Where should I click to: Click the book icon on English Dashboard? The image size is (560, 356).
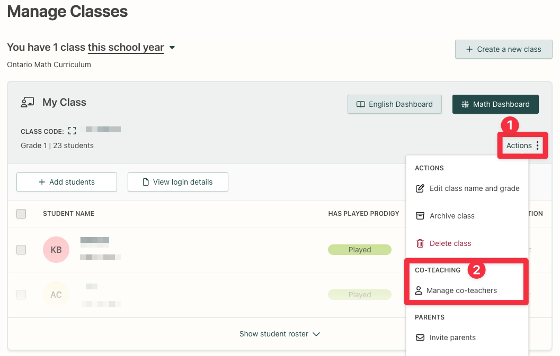361,104
